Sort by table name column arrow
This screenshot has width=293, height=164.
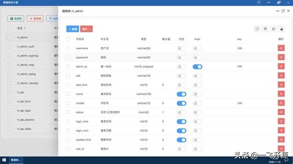coord(25,28)
